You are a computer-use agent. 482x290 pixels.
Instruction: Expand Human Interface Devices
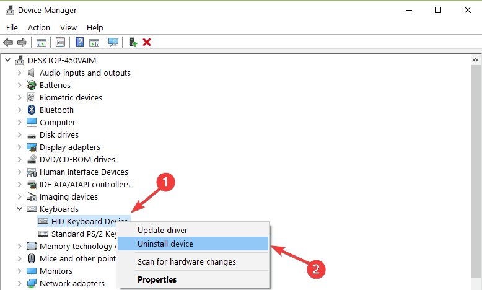[19, 172]
